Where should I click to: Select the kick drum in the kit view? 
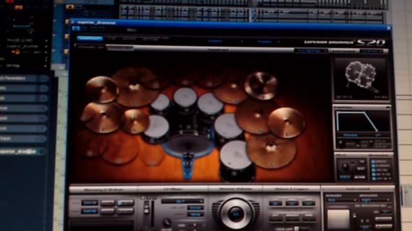click(x=188, y=146)
